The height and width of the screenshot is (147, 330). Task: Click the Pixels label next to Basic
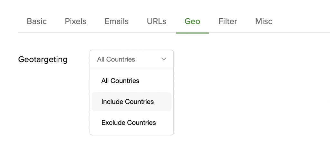(75, 22)
